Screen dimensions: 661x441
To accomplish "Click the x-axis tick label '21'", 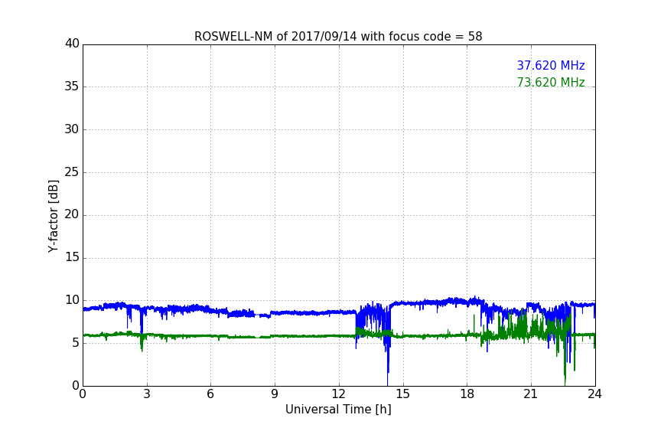I will 531,394.
